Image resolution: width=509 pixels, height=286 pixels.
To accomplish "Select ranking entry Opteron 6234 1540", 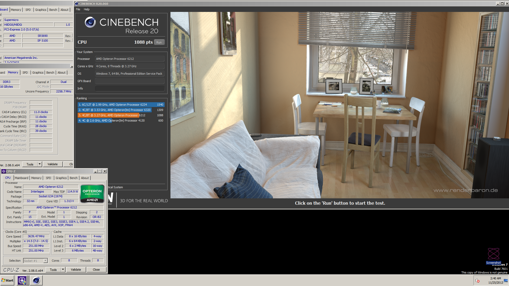I will [x=121, y=105].
